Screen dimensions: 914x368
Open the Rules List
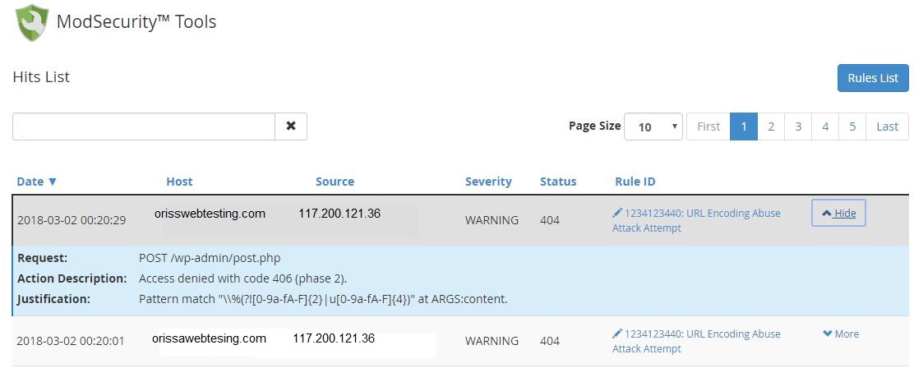873,78
